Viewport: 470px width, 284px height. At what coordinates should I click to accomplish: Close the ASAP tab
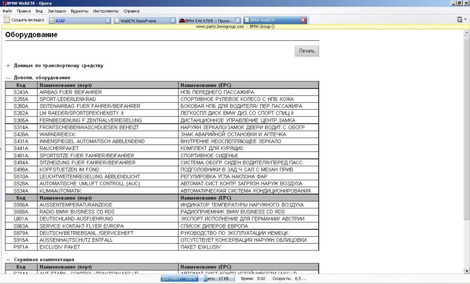(108, 21)
